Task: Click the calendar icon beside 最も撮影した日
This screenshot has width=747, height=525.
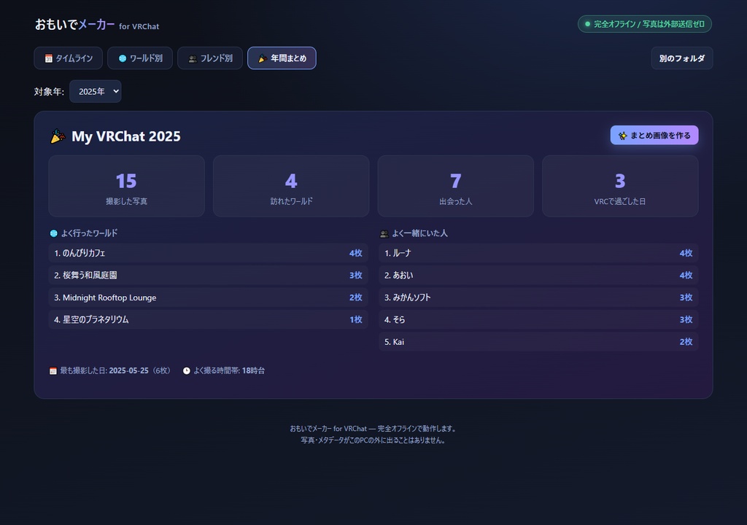Action: (x=53, y=370)
